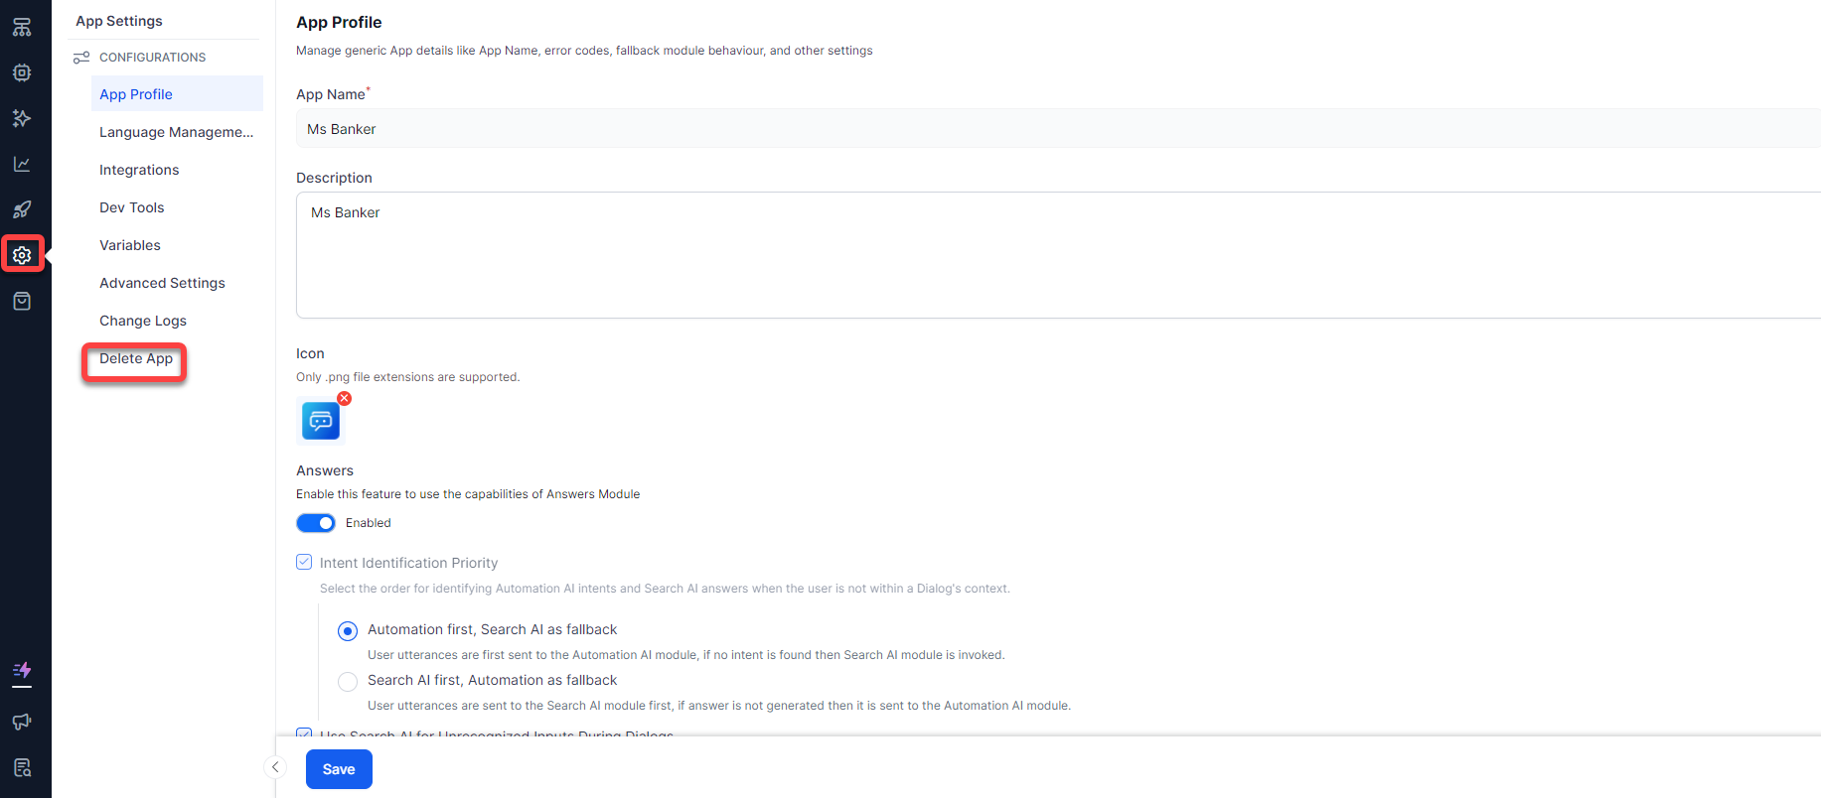Click the rocket deploy icon
This screenshot has width=1821, height=798.
22,209
